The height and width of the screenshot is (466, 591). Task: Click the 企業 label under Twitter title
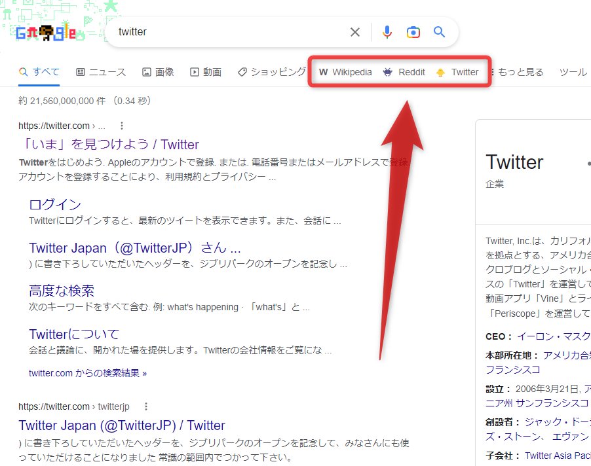(x=495, y=184)
